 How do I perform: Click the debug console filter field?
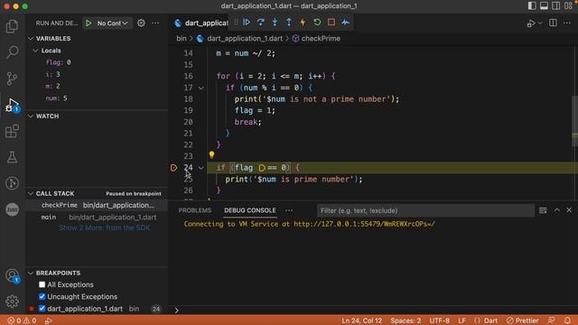pos(425,210)
